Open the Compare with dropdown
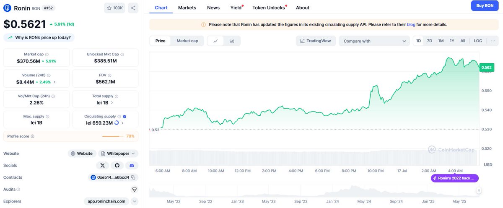Viewport: 503px width, 208px height. point(374,41)
